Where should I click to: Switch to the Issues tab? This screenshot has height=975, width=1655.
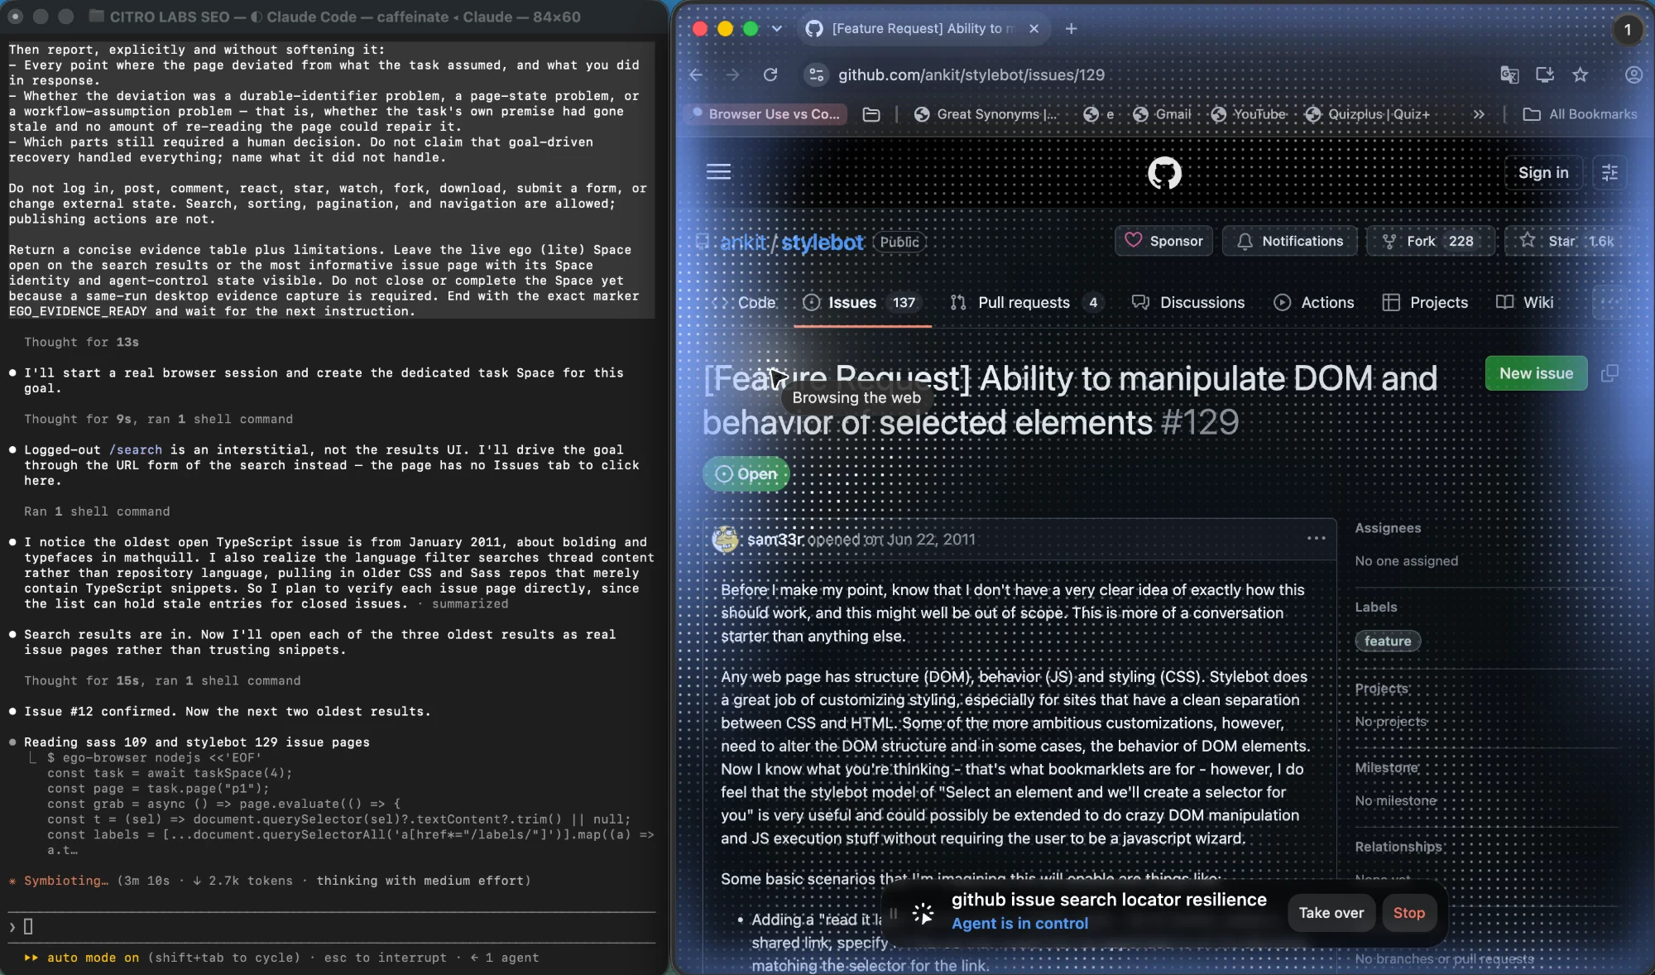pos(862,302)
